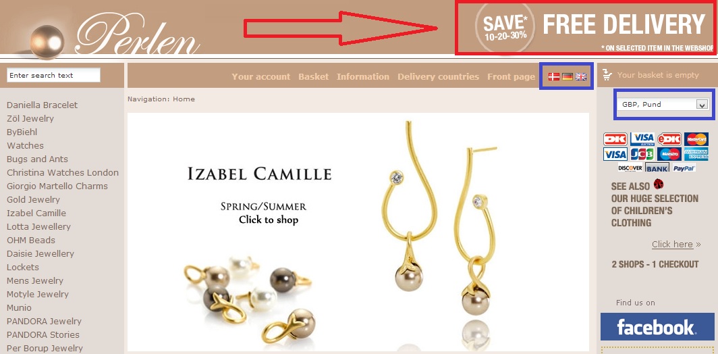Click the search text input field
This screenshot has width=718, height=354.
53,75
